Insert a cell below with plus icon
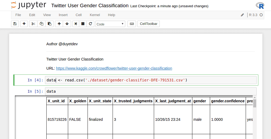The height and width of the screenshot is (139, 271). (x=24, y=24)
